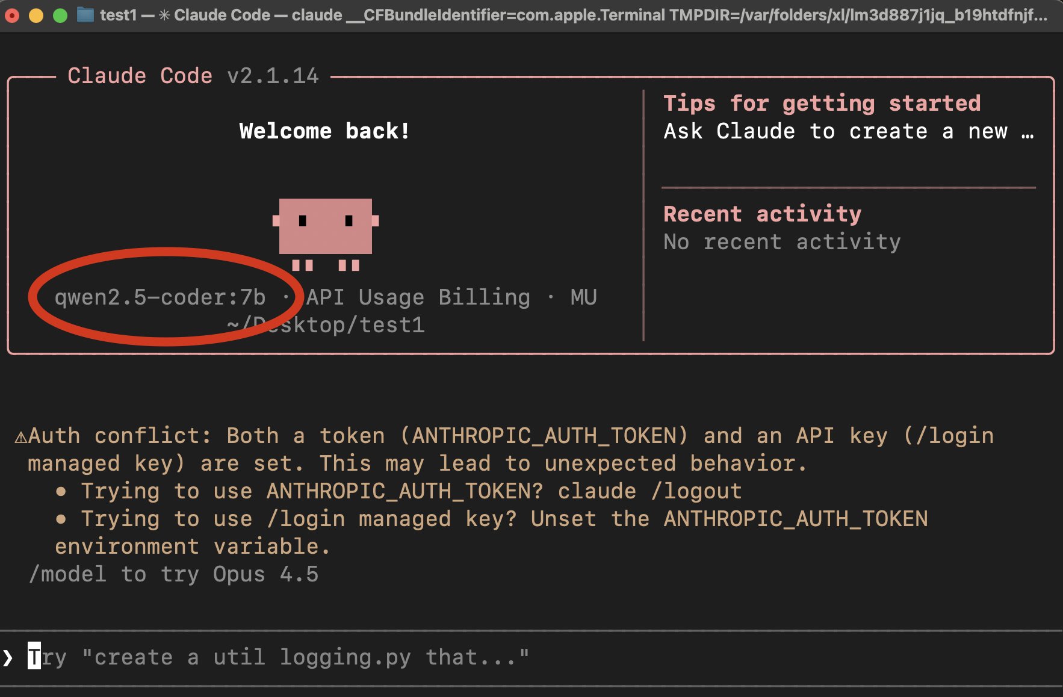Click the ~/Desktop/test1 working directory path
Screen dimensions: 1063x697
coord(326,325)
